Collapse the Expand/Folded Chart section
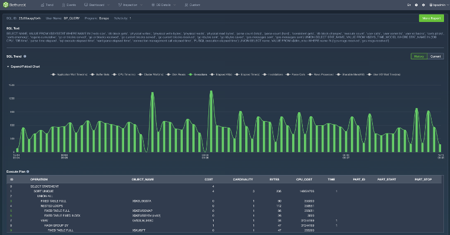This screenshot has height=235, width=450. pyautogui.click(x=23, y=66)
